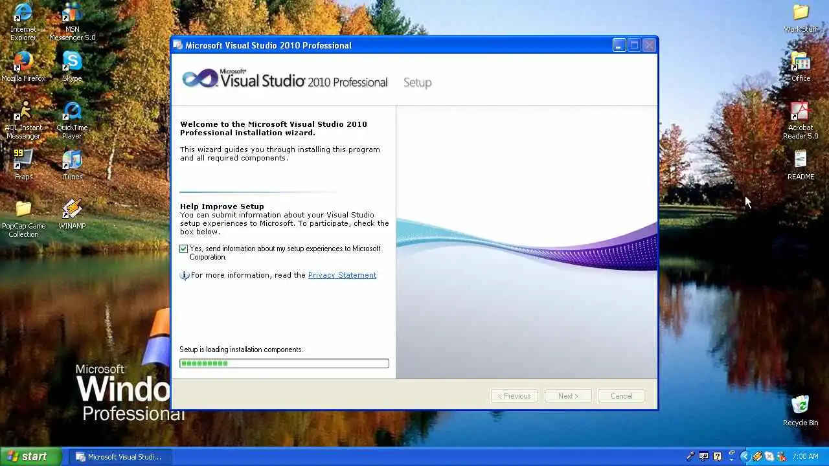Click the info icon beside Privacy text

[185, 275]
